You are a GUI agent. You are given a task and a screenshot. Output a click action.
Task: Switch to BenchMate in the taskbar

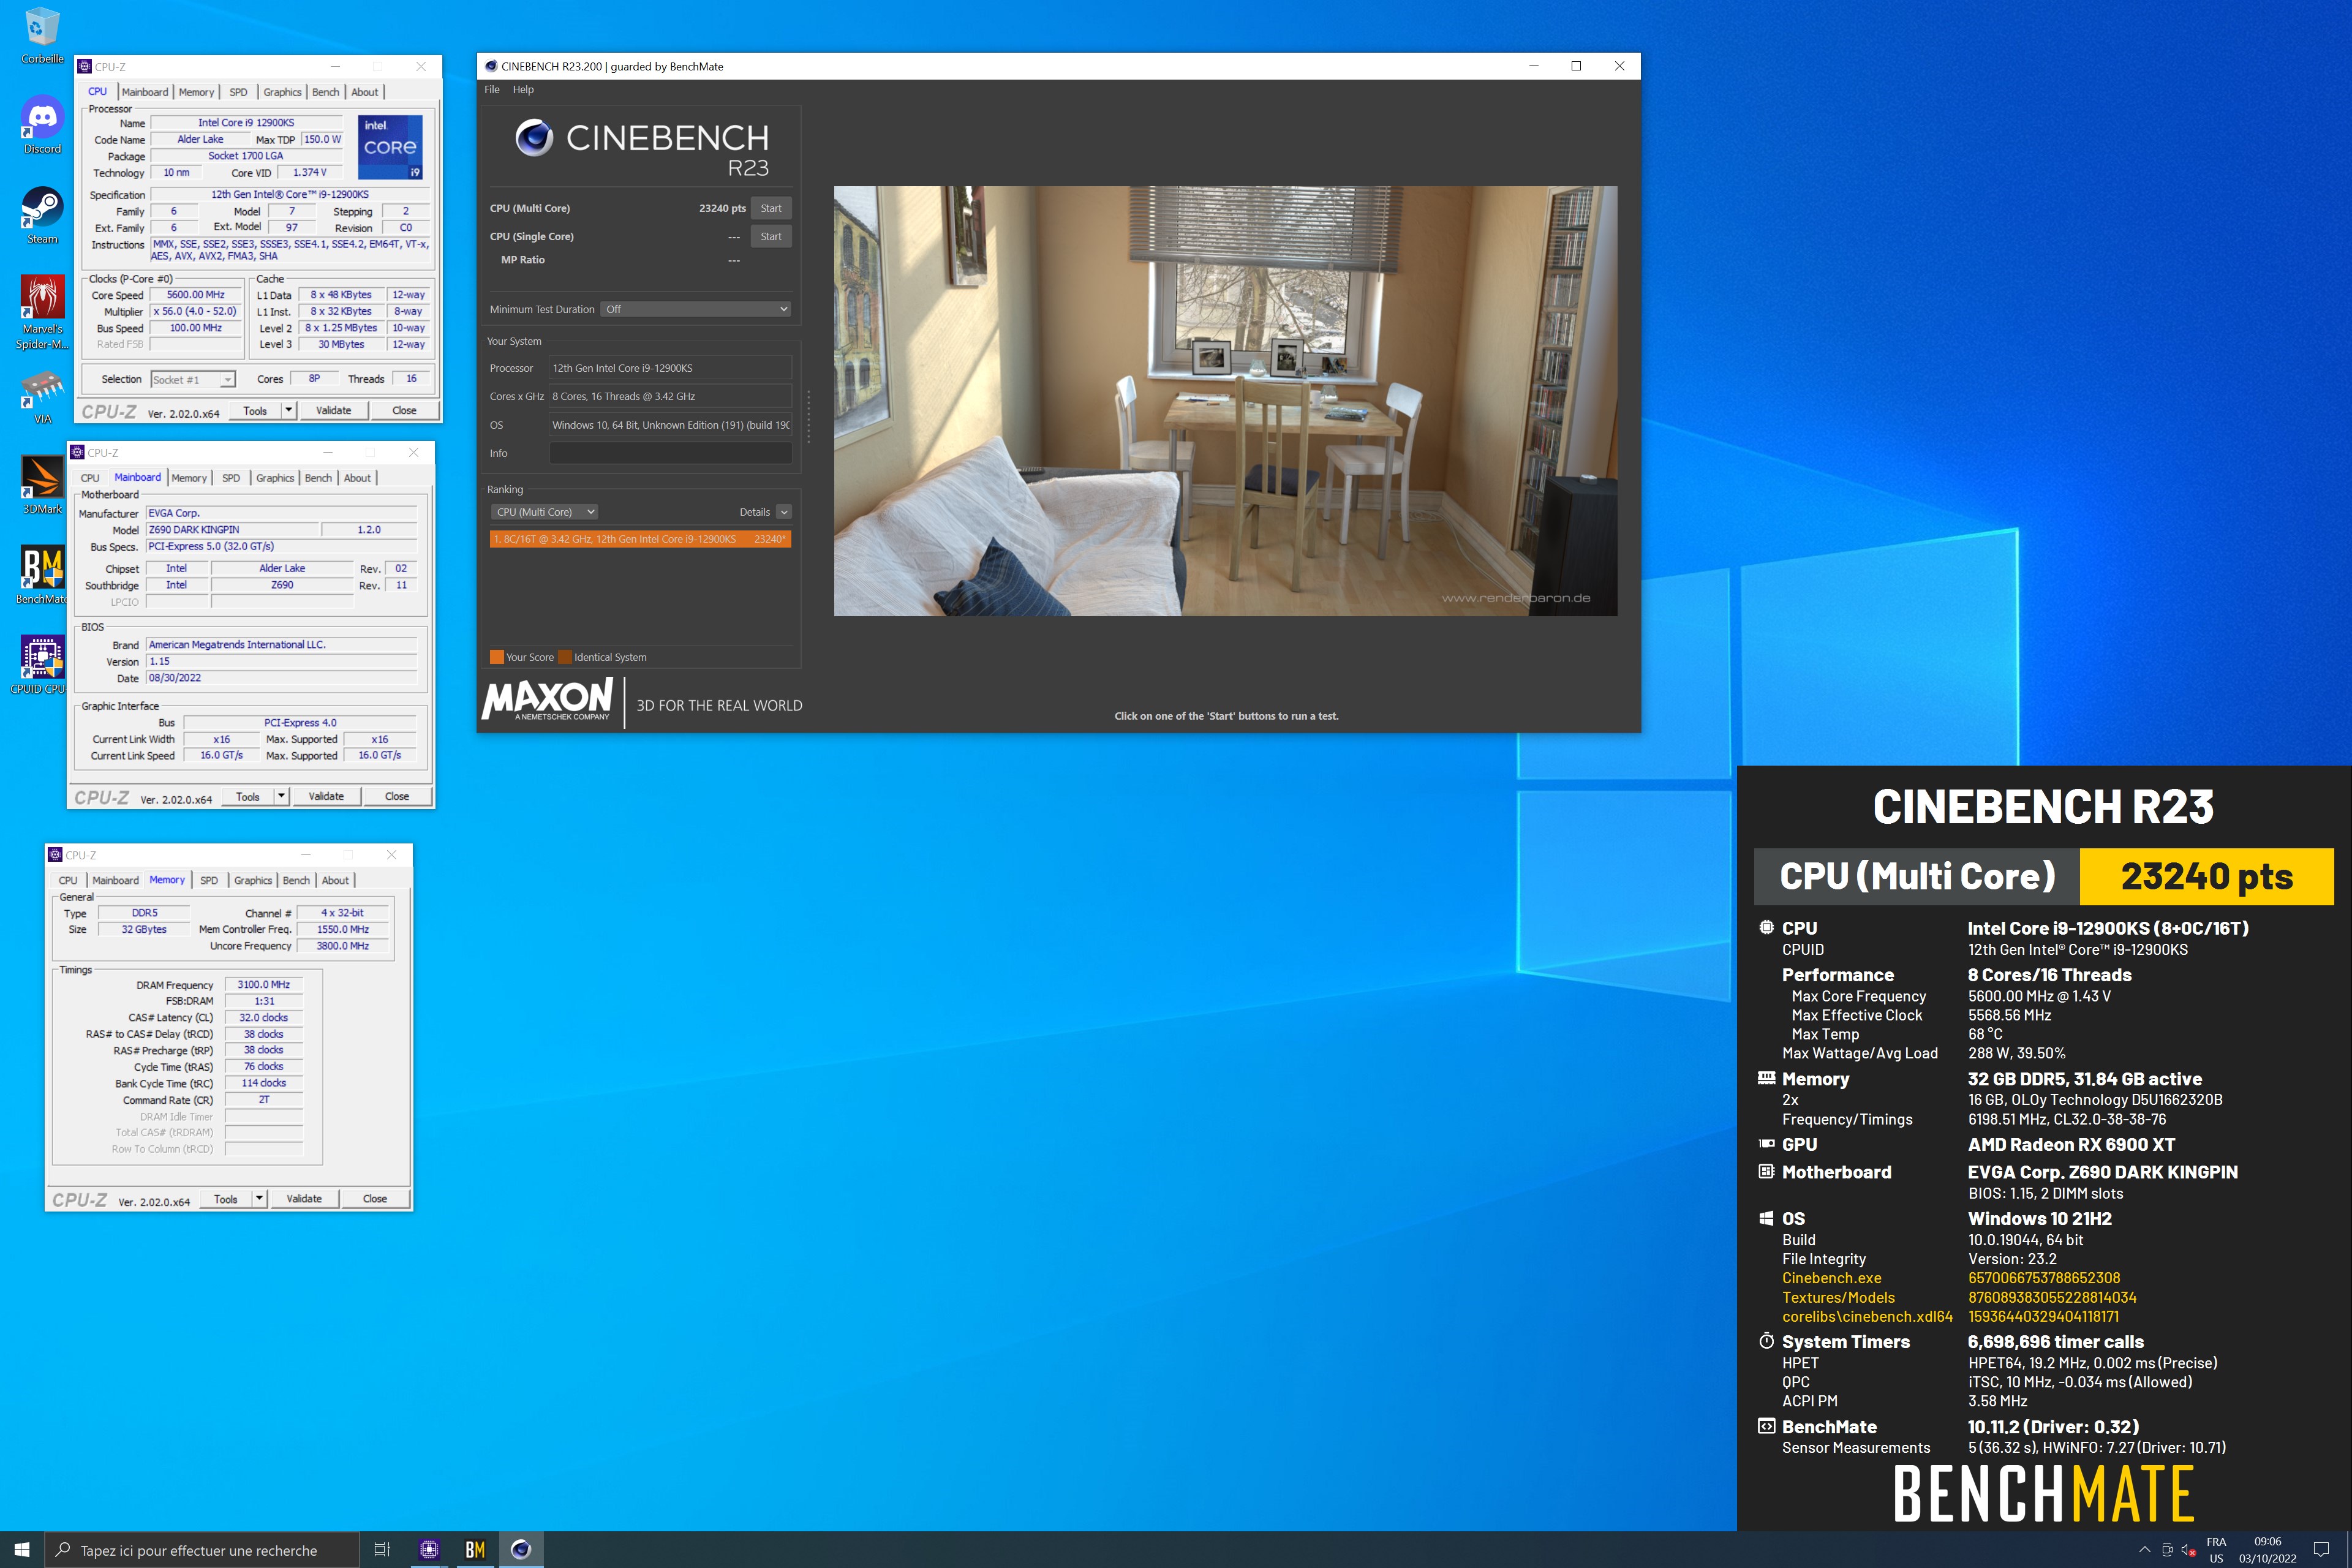point(475,1550)
